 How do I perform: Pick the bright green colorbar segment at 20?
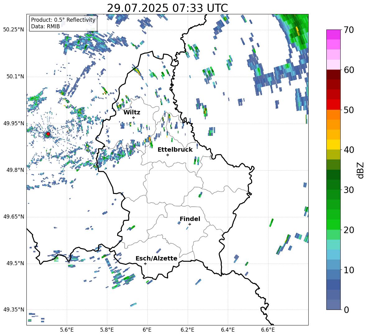point(333,224)
